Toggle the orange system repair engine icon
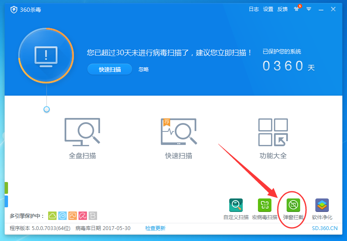 coord(73,216)
